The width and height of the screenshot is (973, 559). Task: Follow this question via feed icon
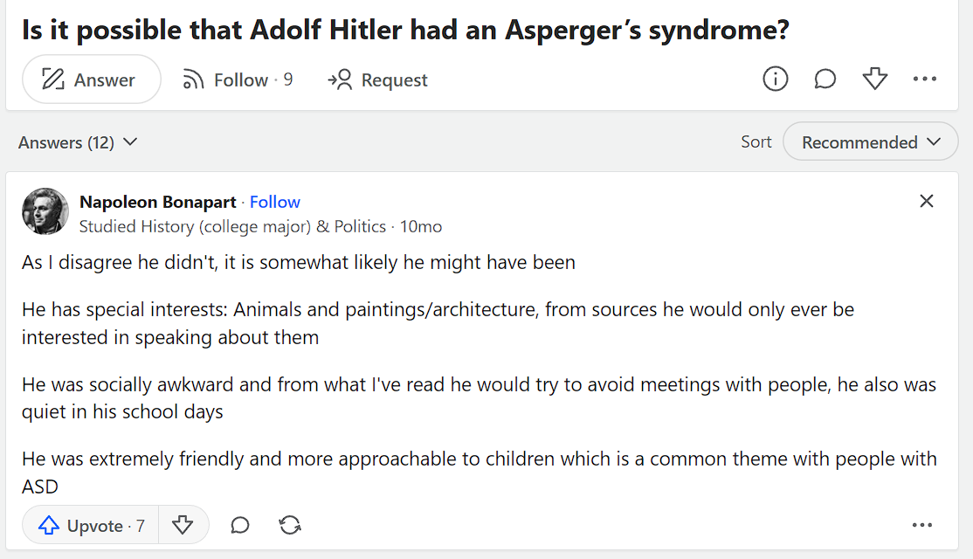coord(237,80)
